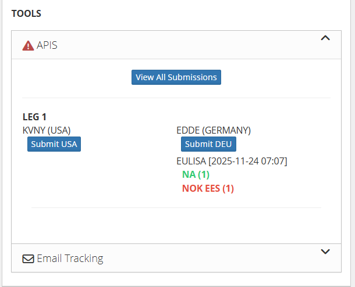Click the red warning triangle beside APIS

[x=28, y=45]
